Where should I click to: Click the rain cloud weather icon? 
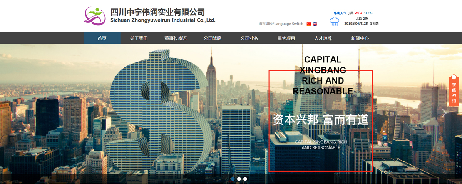click(335, 22)
